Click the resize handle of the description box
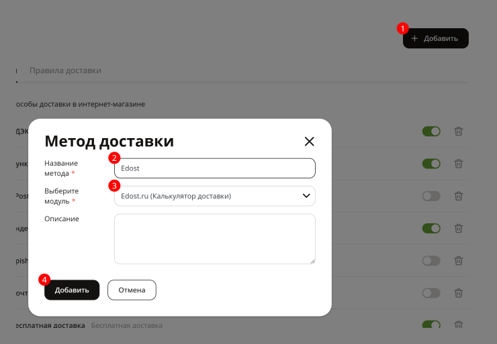Viewport: 497px width, 344px height. (x=313, y=262)
